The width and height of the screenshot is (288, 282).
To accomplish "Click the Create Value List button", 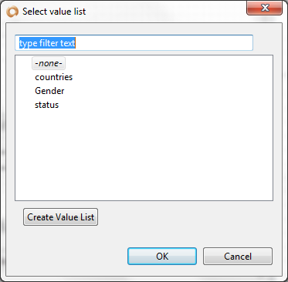I will pos(60,217).
